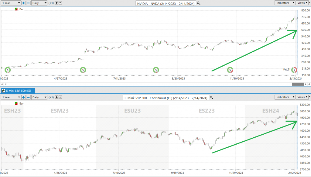Zoom out with minus button on NVDA chart toolbar
The height and width of the screenshot is (177, 311).
(x=28, y=3)
